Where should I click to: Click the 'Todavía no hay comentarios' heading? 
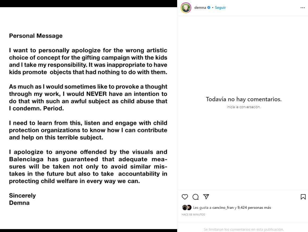click(244, 99)
